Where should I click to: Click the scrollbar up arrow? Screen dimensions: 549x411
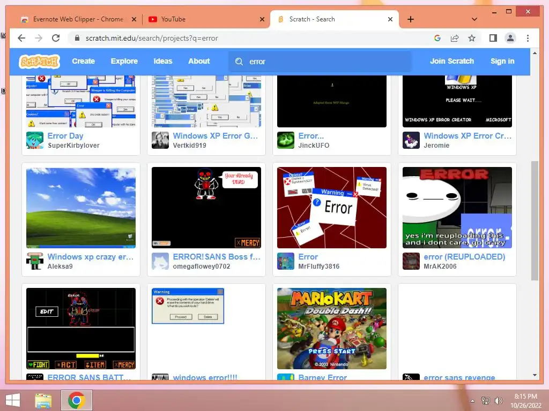535,53
